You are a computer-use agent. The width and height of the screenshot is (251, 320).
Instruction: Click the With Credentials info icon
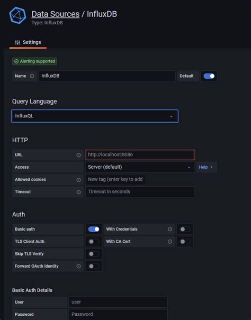170,229
